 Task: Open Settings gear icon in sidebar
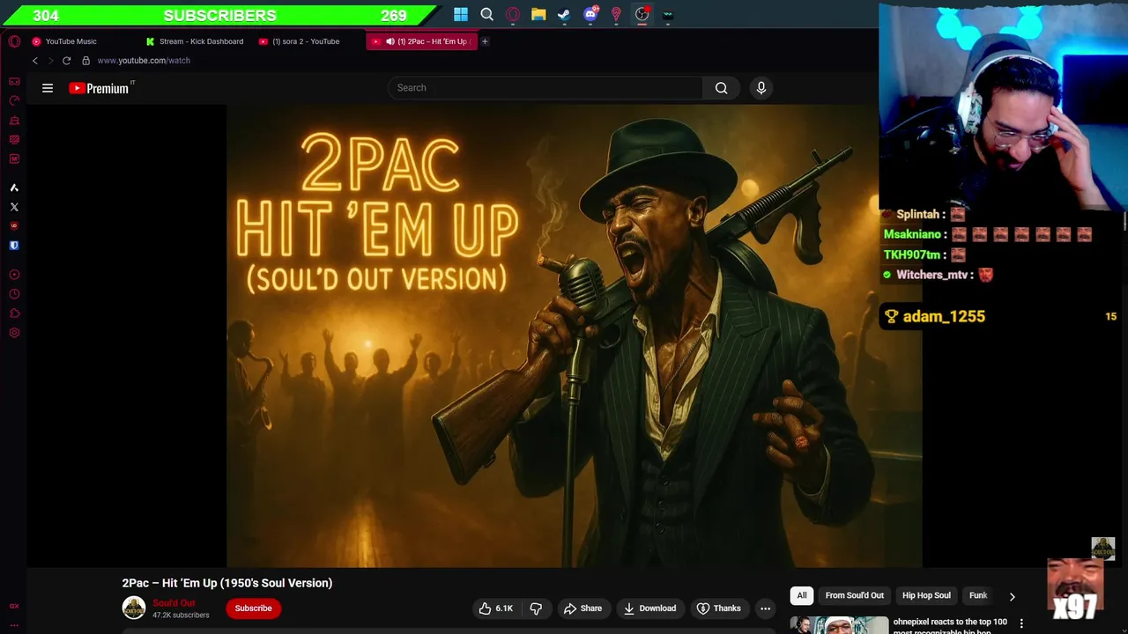tap(14, 333)
